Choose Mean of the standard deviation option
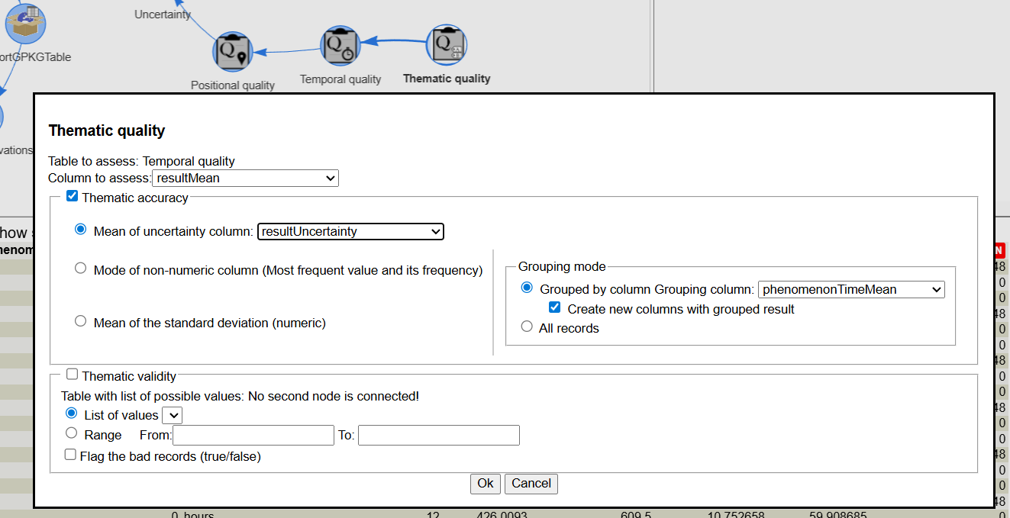The width and height of the screenshot is (1010, 518). click(x=80, y=322)
